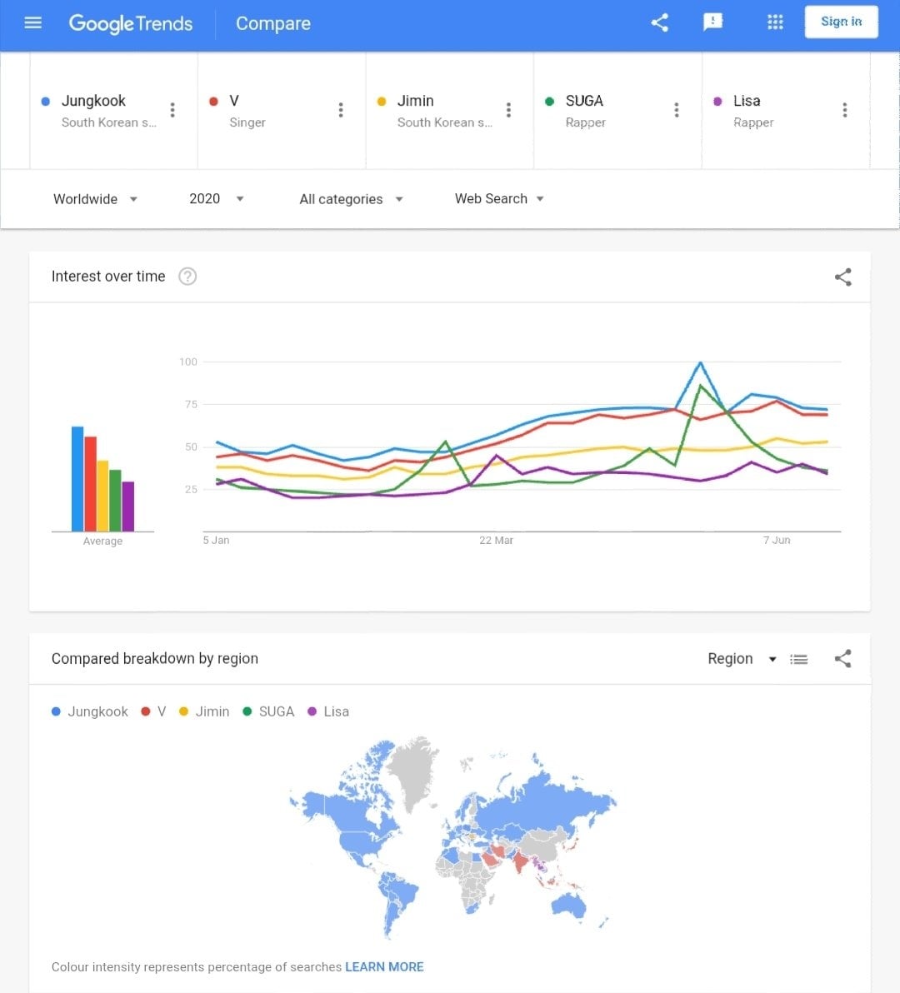Click the 5 Jan axis label
The height and width of the screenshot is (993, 900).
(216, 540)
